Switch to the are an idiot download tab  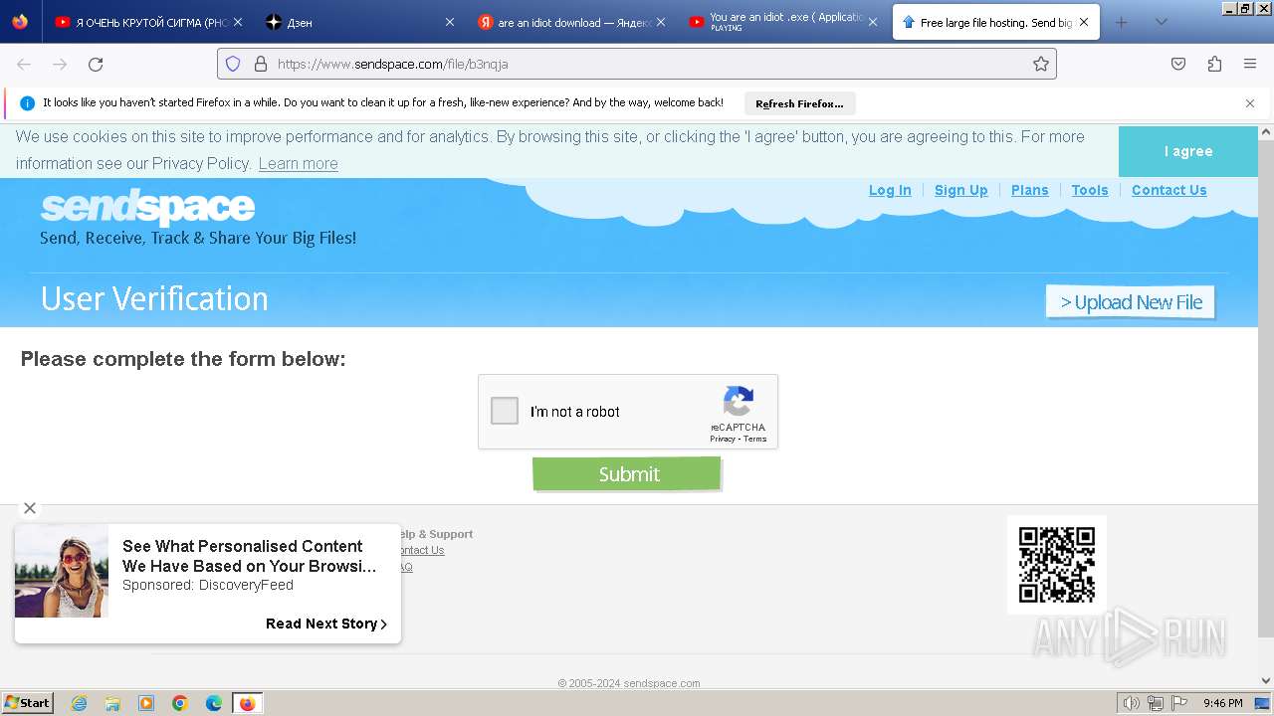[x=571, y=22]
